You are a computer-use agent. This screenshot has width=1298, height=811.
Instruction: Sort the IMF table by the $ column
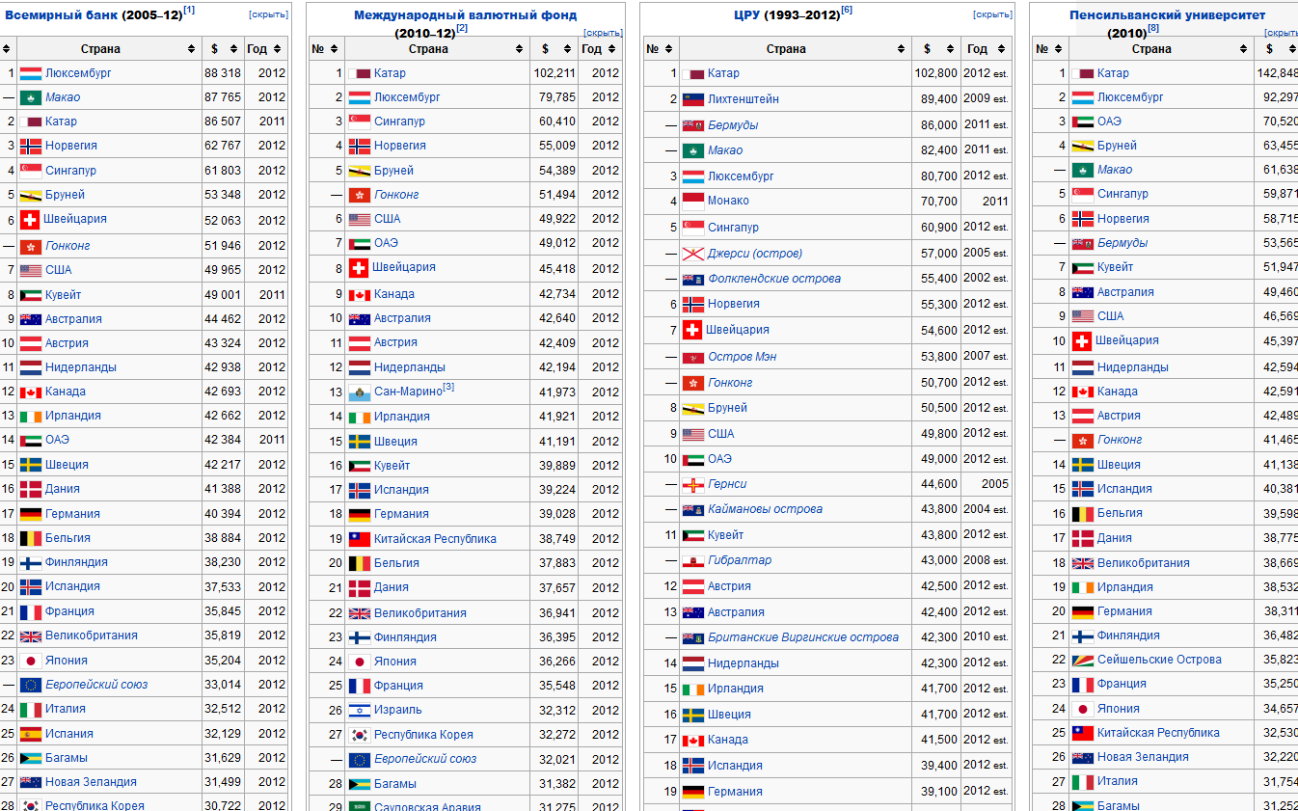click(567, 49)
